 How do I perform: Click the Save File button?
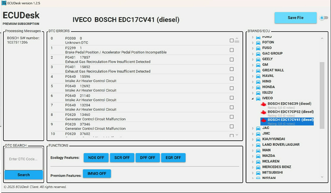tap(296, 18)
